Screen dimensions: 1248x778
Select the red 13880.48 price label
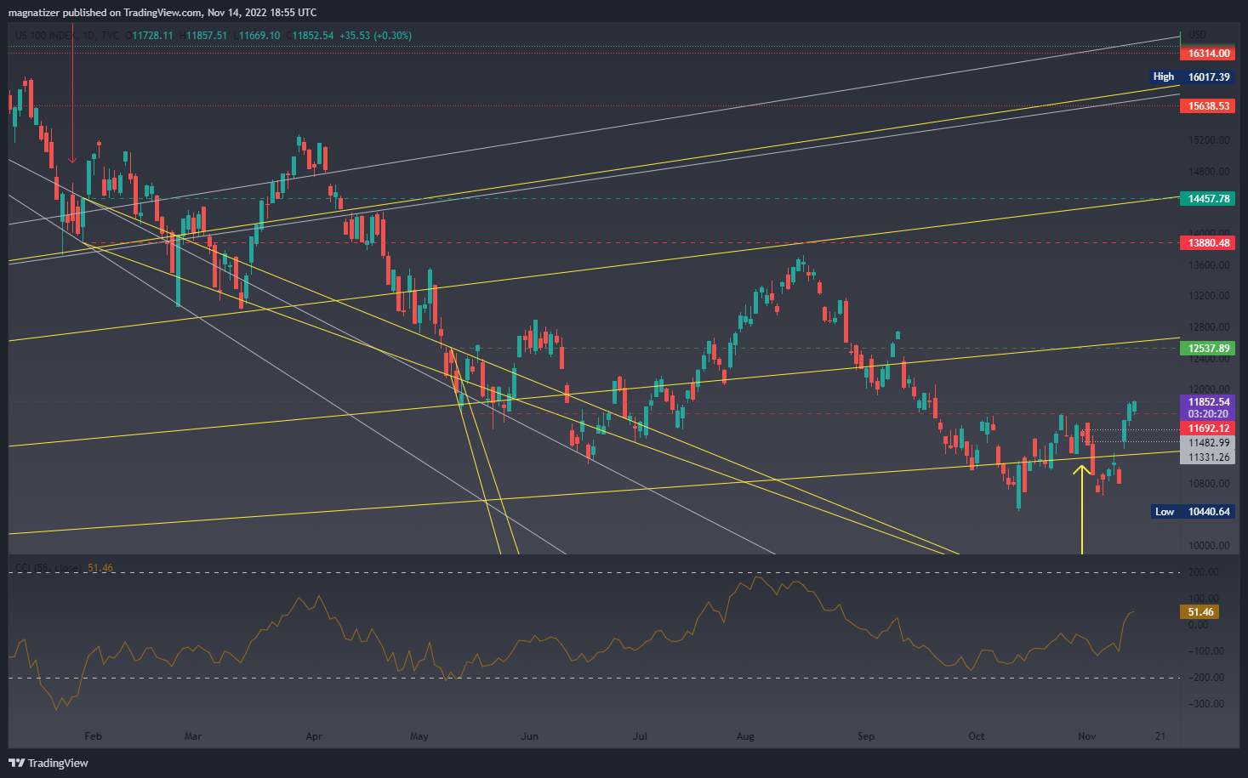click(1208, 243)
